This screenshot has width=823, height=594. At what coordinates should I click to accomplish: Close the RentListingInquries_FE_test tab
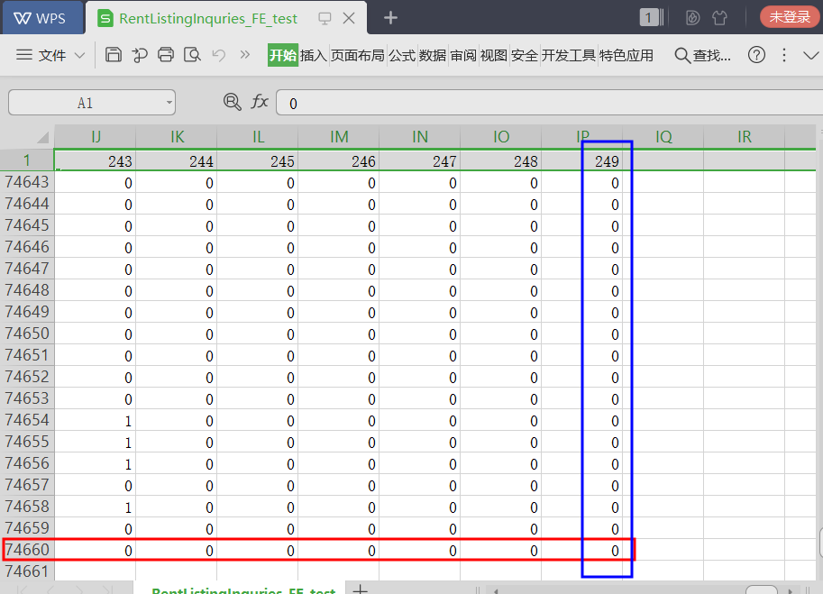349,18
